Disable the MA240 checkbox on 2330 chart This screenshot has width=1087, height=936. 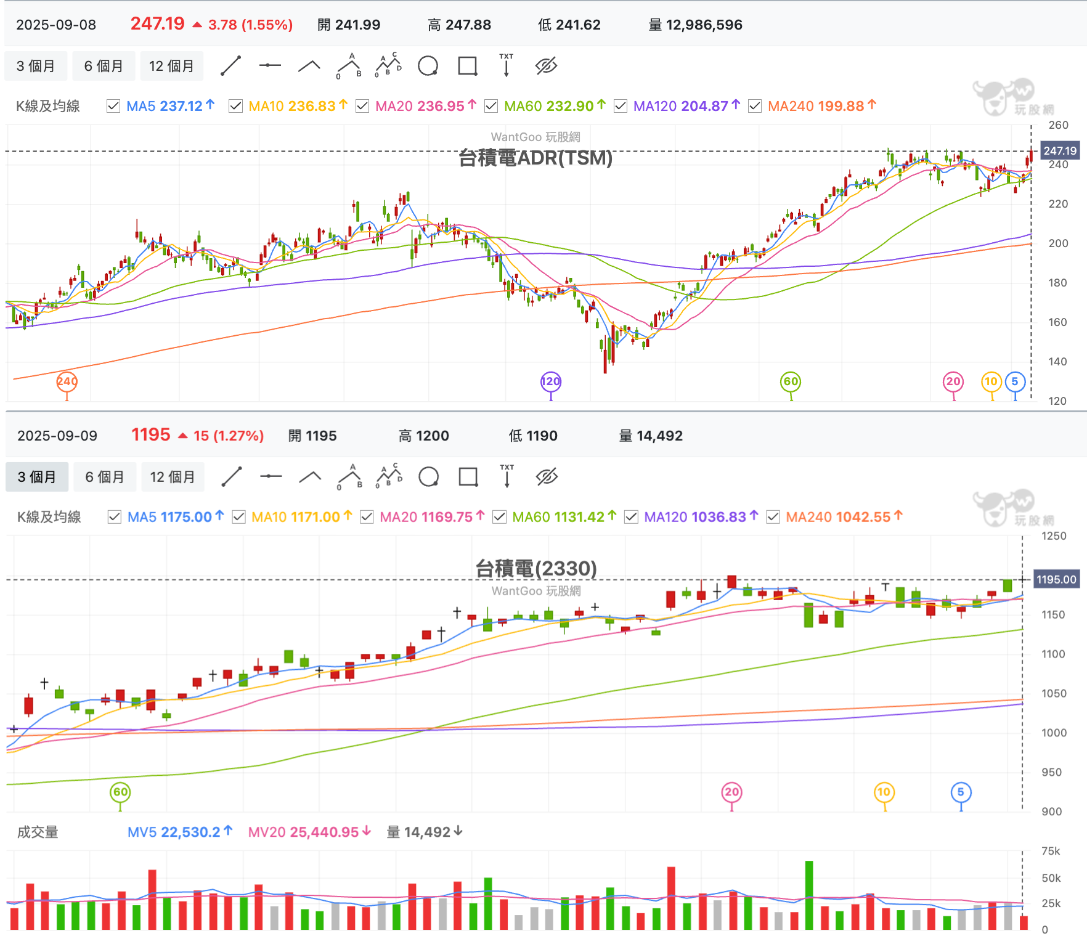tap(771, 517)
